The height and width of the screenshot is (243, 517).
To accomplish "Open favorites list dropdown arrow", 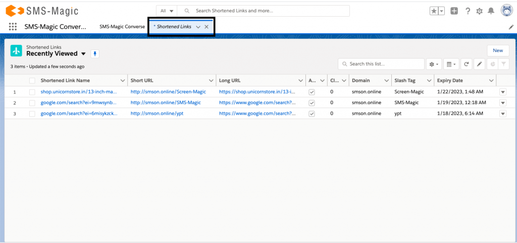I will (442, 11).
